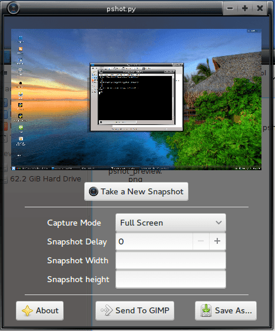Focus the Snapshot Delay value field
Image resolution: width=275 pixels, height=331 pixels.
click(x=154, y=241)
